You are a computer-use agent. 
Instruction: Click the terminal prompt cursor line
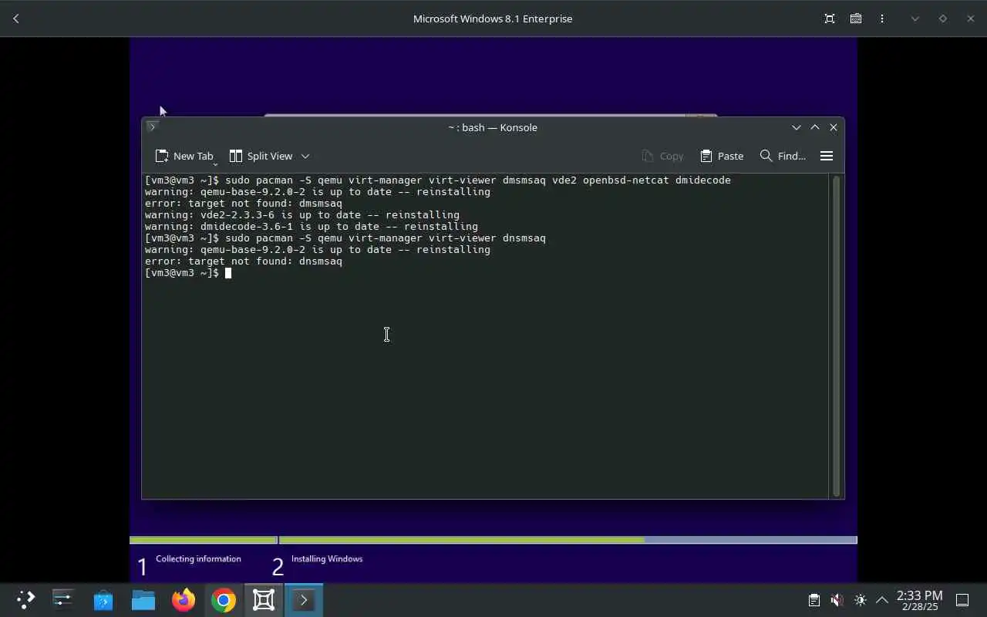(188, 273)
